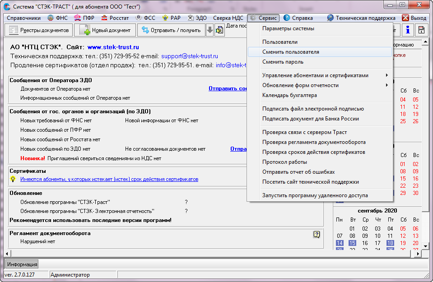Select Сменить пароль

(320, 62)
